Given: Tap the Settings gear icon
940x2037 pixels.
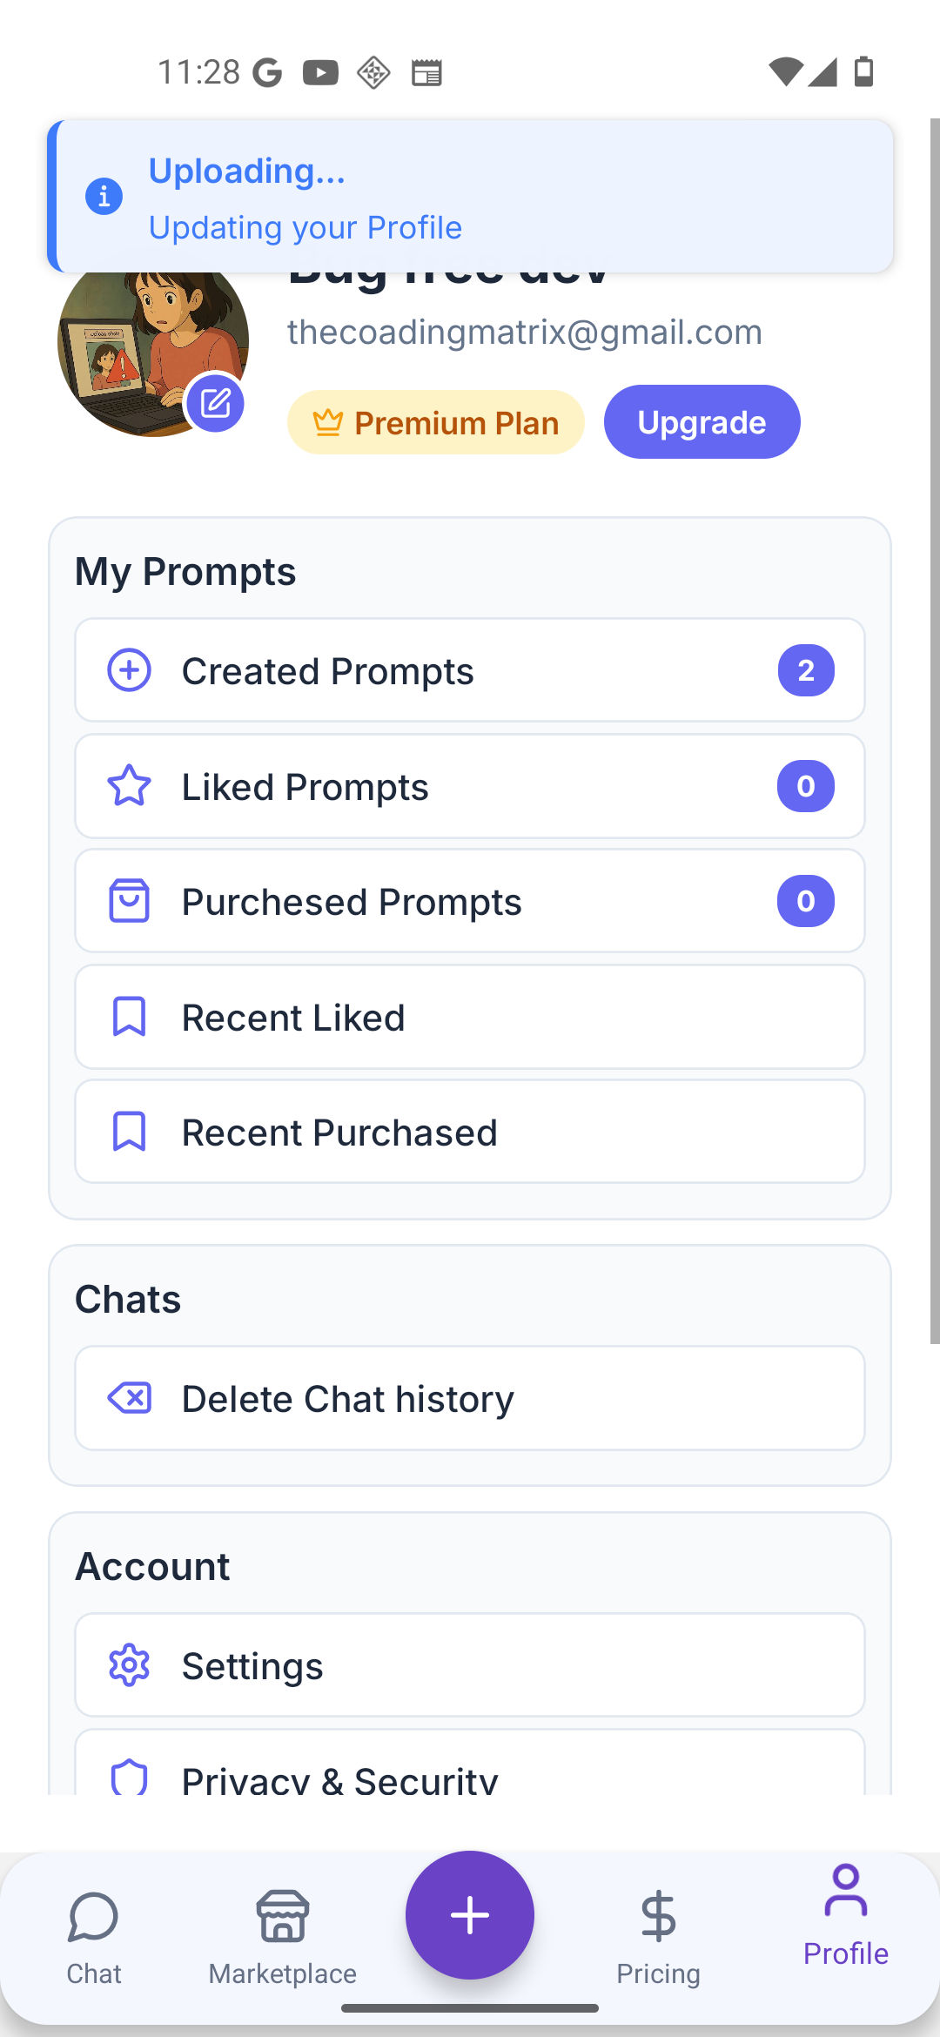Looking at the screenshot, I should (130, 1665).
